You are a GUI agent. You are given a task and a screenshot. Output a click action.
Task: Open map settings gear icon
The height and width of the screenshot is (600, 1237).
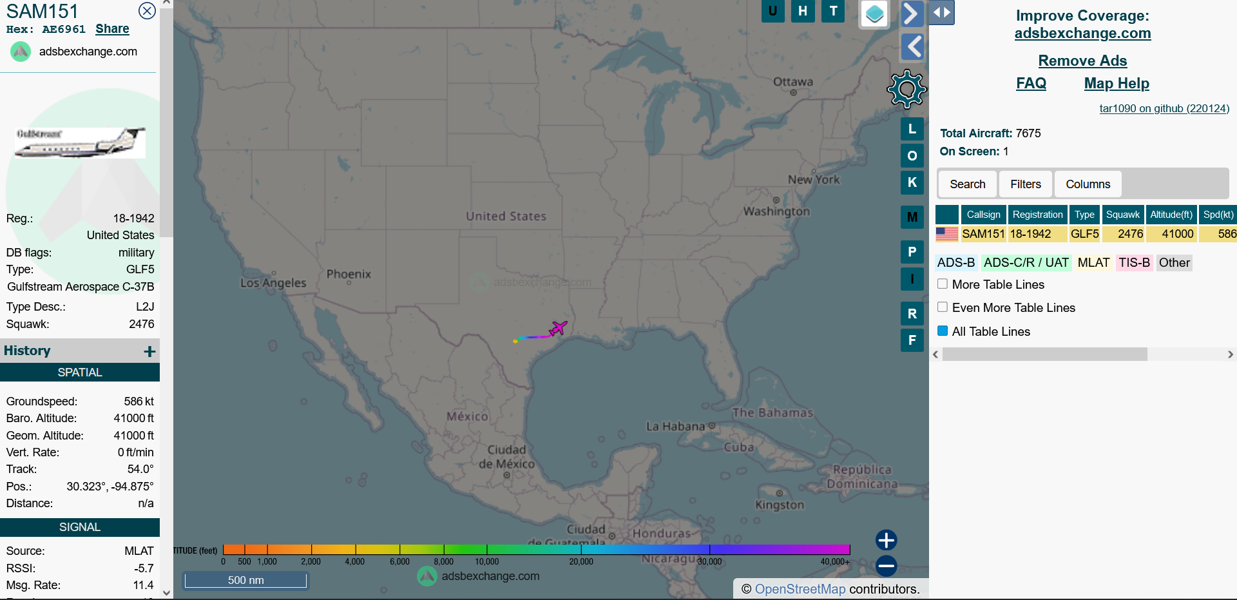[x=906, y=89]
